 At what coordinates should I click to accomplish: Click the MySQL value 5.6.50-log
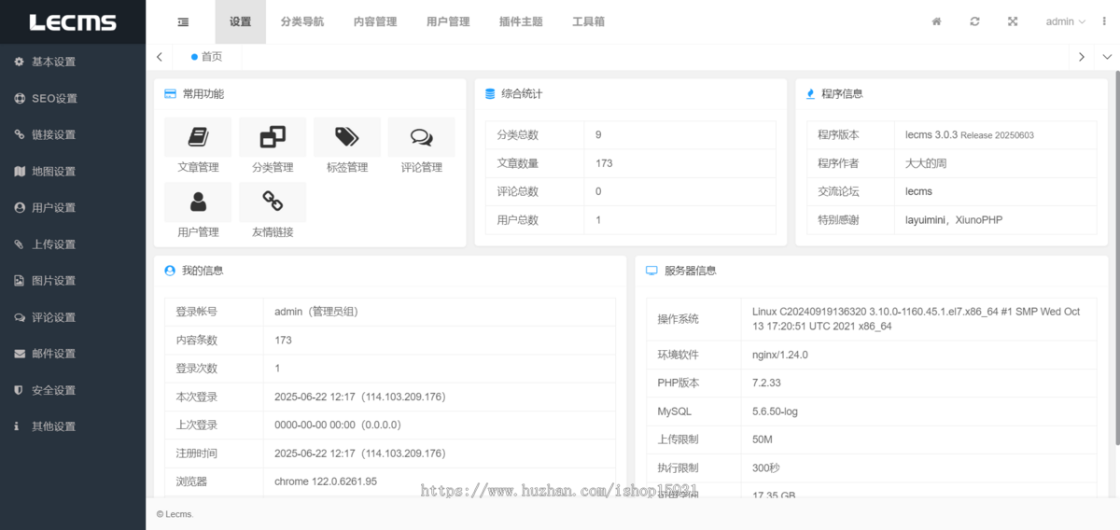776,411
